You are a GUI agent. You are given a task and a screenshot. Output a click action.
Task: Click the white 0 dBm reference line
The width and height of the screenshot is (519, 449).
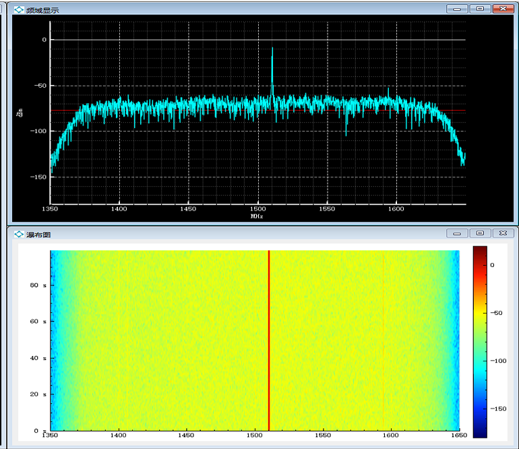click(258, 40)
